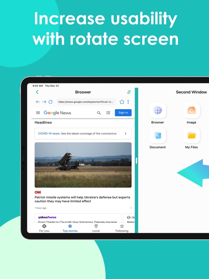
Task: Open Image in the Second Window
Action: 191,113
